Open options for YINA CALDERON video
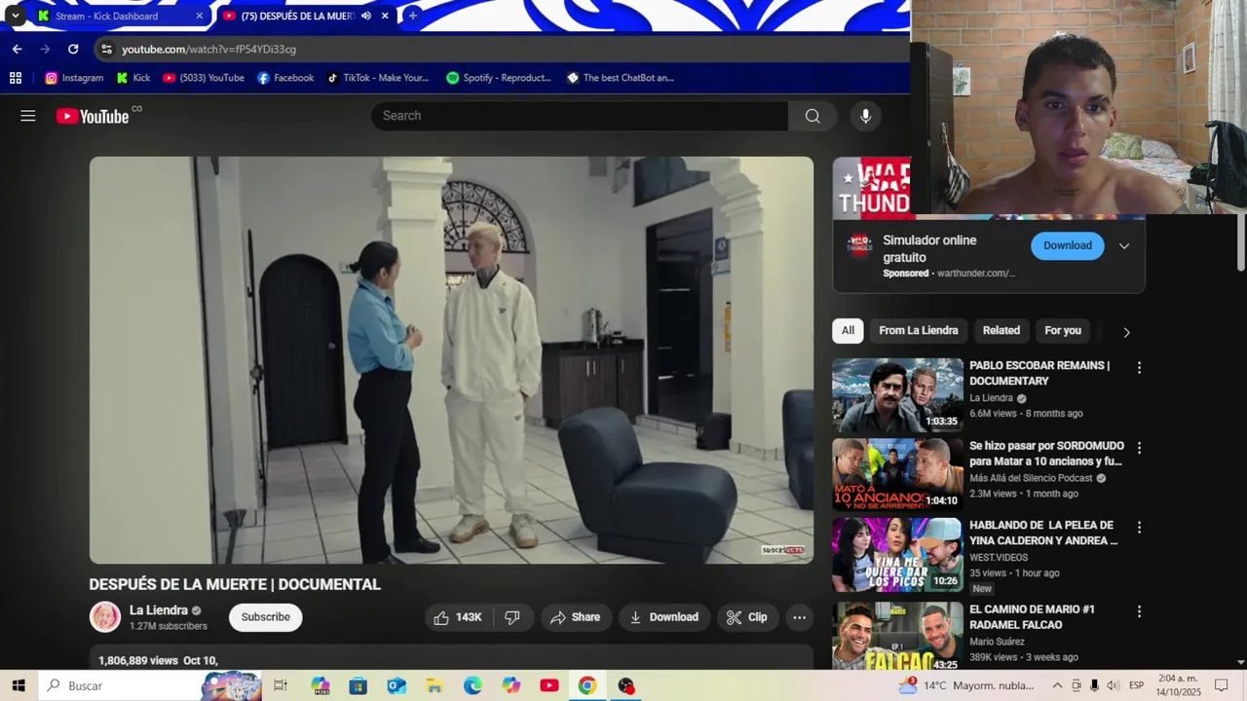This screenshot has width=1247, height=701. [x=1139, y=528]
